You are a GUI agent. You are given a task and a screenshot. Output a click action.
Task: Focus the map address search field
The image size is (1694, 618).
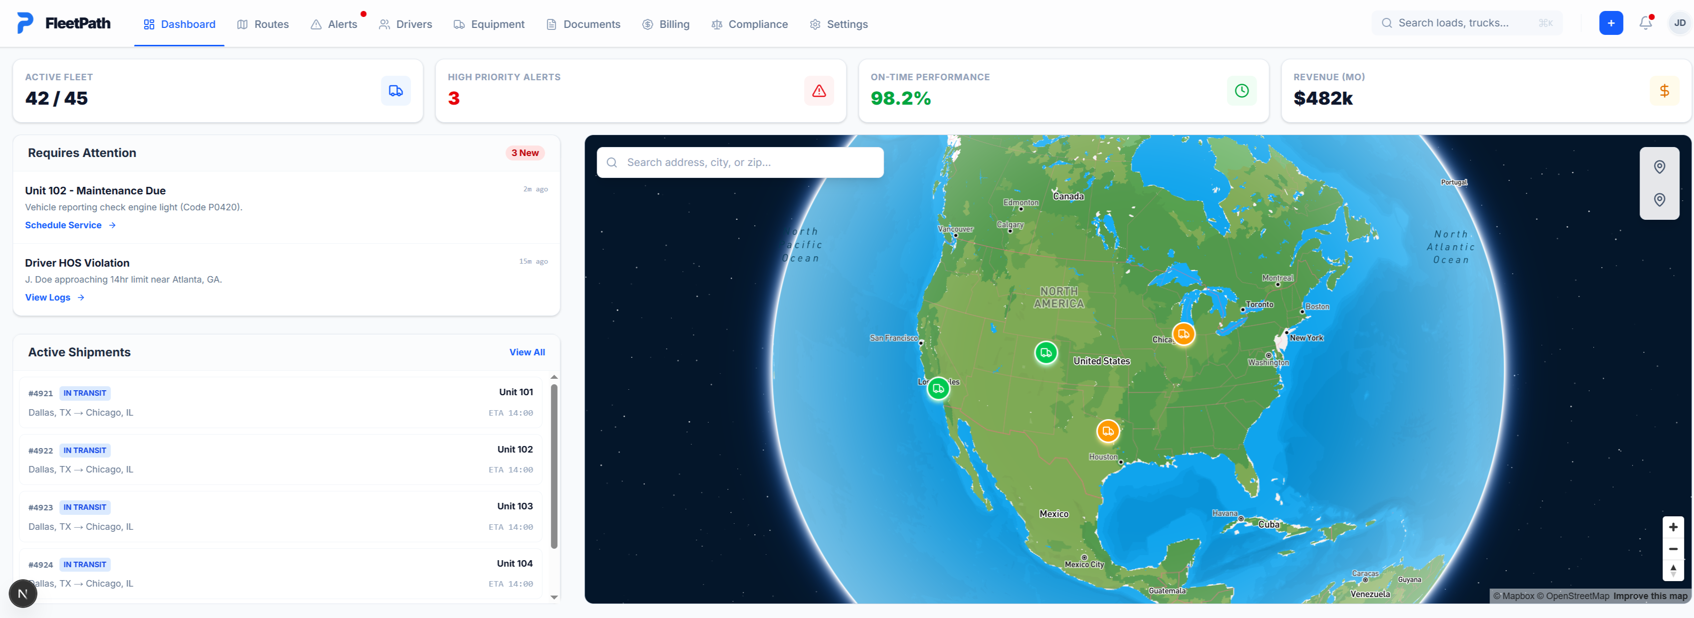click(x=740, y=162)
